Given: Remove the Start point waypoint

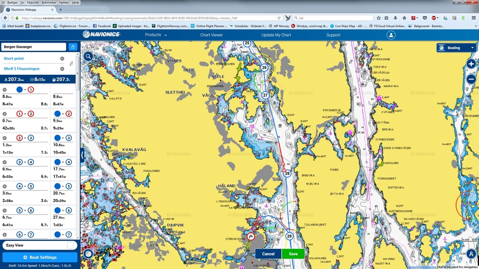Looking at the screenshot, I should pyautogui.click(x=62, y=58).
